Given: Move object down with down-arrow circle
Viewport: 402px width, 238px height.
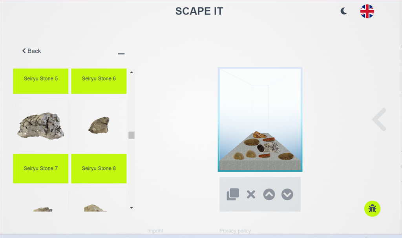Looking at the screenshot, I should click(x=287, y=194).
